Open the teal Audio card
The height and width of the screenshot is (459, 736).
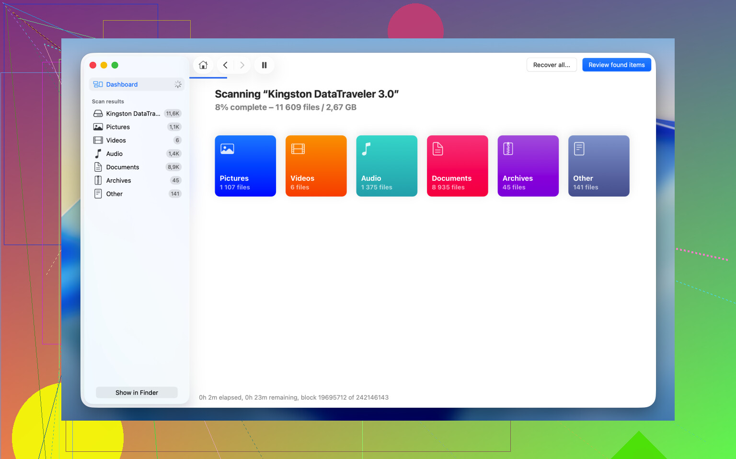coord(387,166)
